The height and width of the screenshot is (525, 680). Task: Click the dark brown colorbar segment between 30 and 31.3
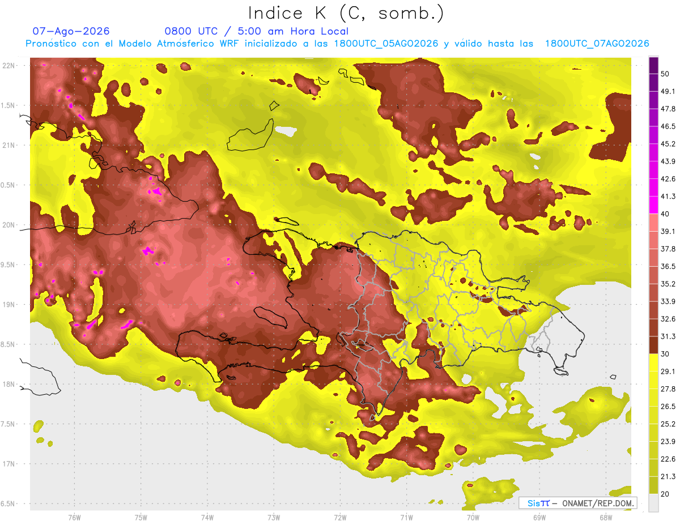653,345
